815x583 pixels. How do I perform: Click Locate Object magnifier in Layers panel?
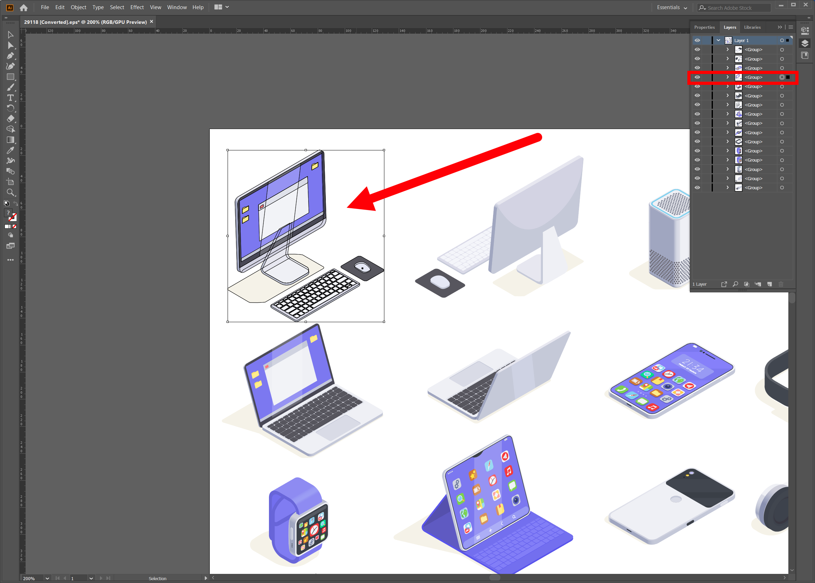(x=735, y=284)
